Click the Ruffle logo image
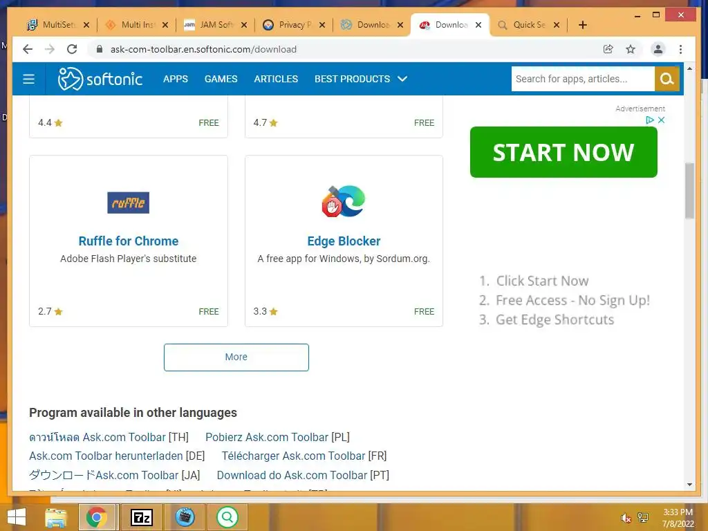The width and height of the screenshot is (708, 531). point(128,203)
